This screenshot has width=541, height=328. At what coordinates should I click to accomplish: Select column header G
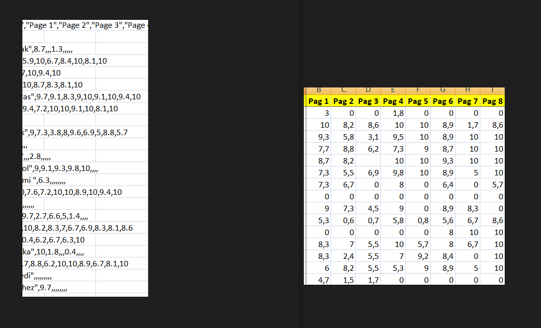443,90
